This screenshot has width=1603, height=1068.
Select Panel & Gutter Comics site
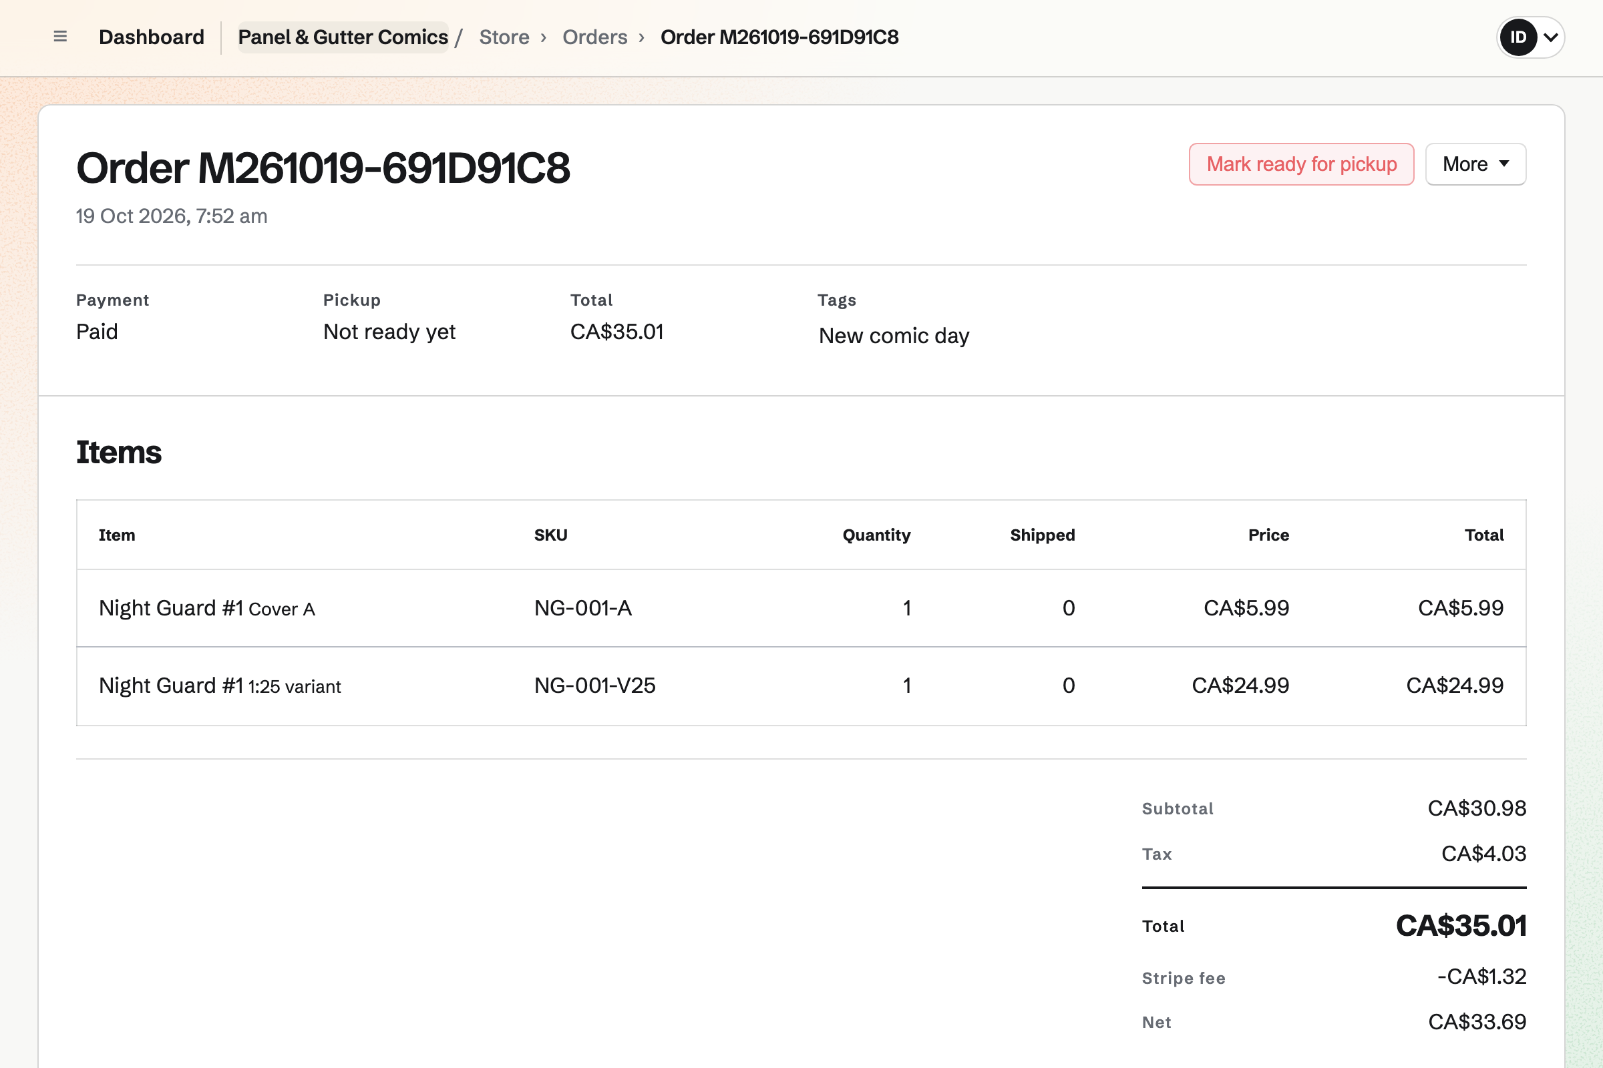(x=343, y=37)
